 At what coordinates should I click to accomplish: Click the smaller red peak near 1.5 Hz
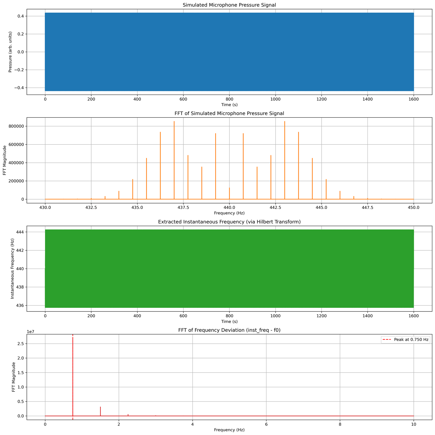[x=100, y=411]
